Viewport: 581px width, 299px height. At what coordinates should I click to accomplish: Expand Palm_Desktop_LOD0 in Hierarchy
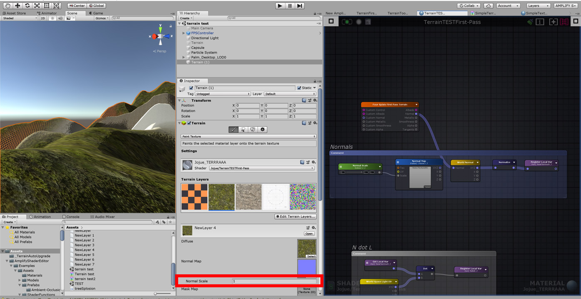click(184, 57)
